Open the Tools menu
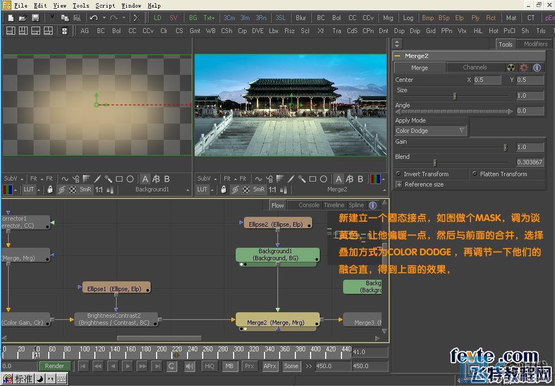 click(x=81, y=5)
